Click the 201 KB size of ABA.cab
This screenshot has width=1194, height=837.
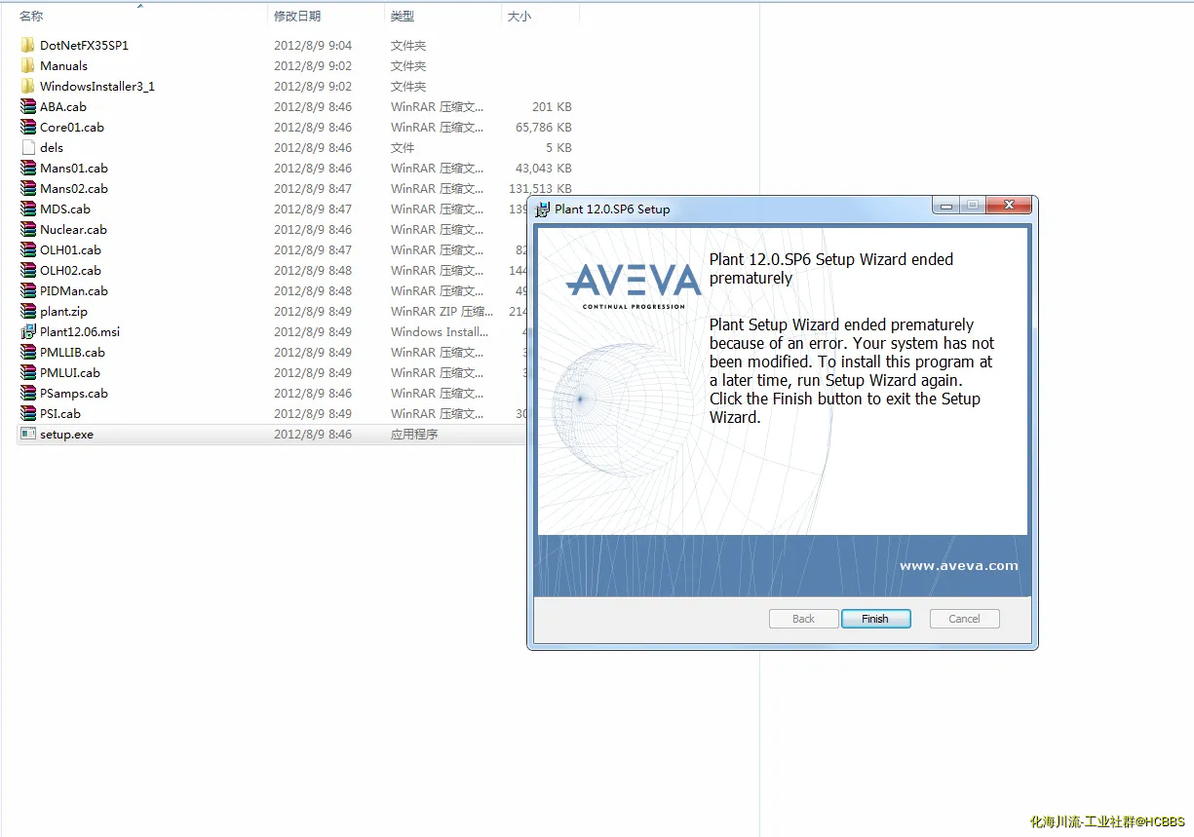(552, 106)
